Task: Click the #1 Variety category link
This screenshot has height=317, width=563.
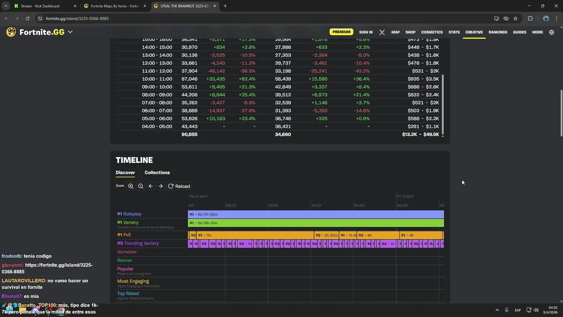Action: (128, 223)
